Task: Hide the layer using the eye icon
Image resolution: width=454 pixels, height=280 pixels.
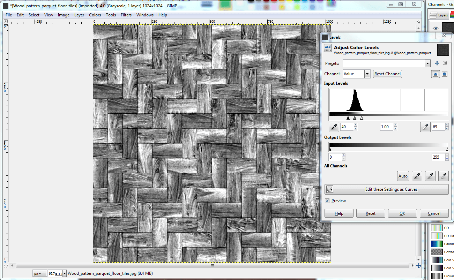Action: pos(436,28)
